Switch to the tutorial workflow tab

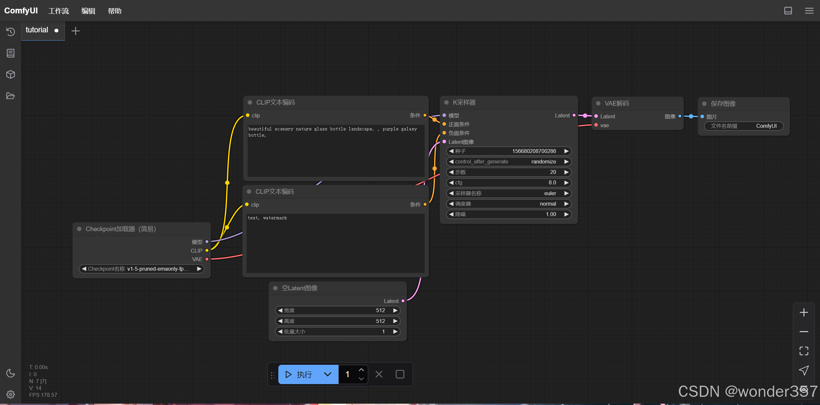[37, 30]
